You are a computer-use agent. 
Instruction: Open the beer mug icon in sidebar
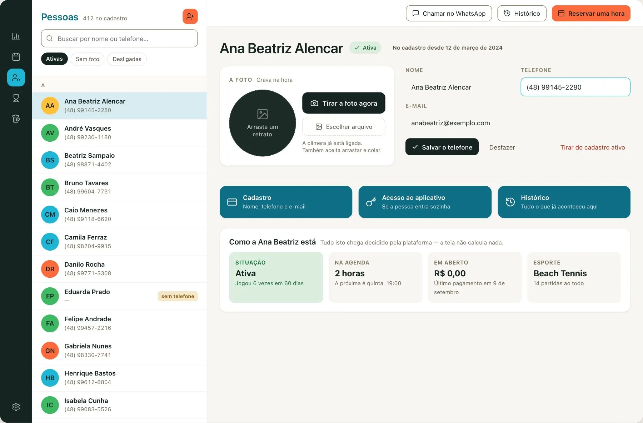tap(16, 119)
